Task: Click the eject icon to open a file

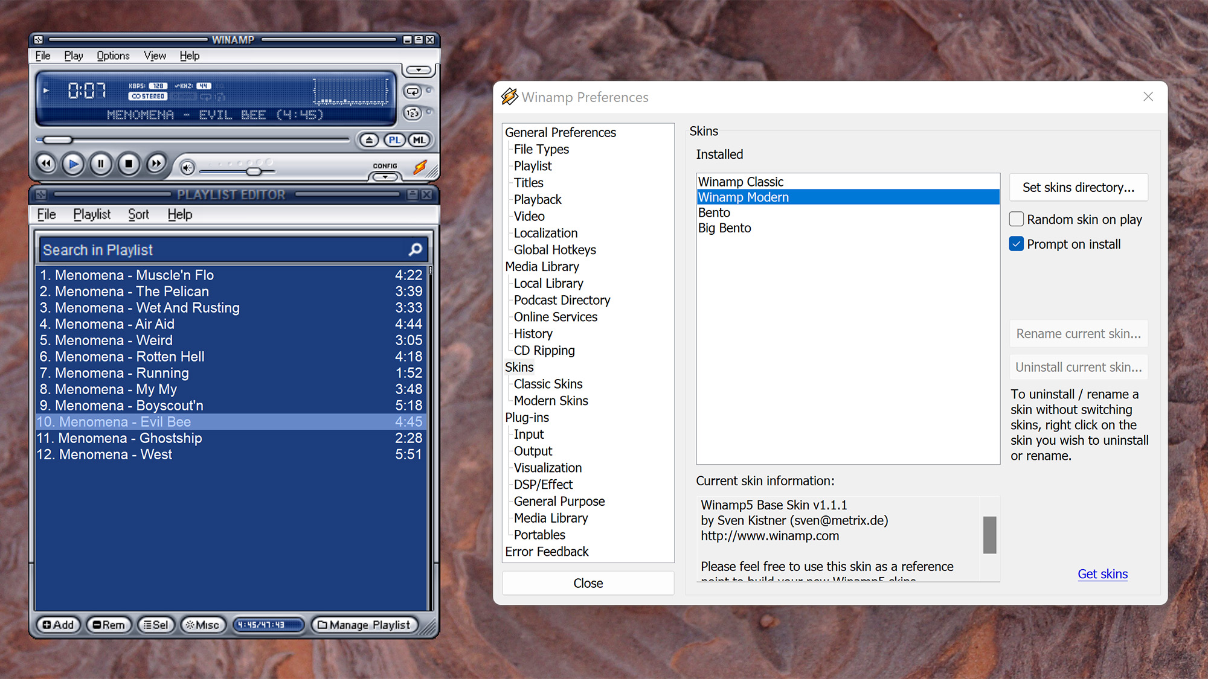Action: (370, 139)
